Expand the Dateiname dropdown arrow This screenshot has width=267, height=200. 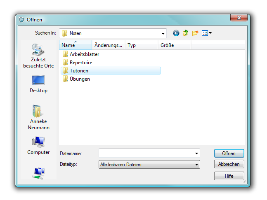196,153
